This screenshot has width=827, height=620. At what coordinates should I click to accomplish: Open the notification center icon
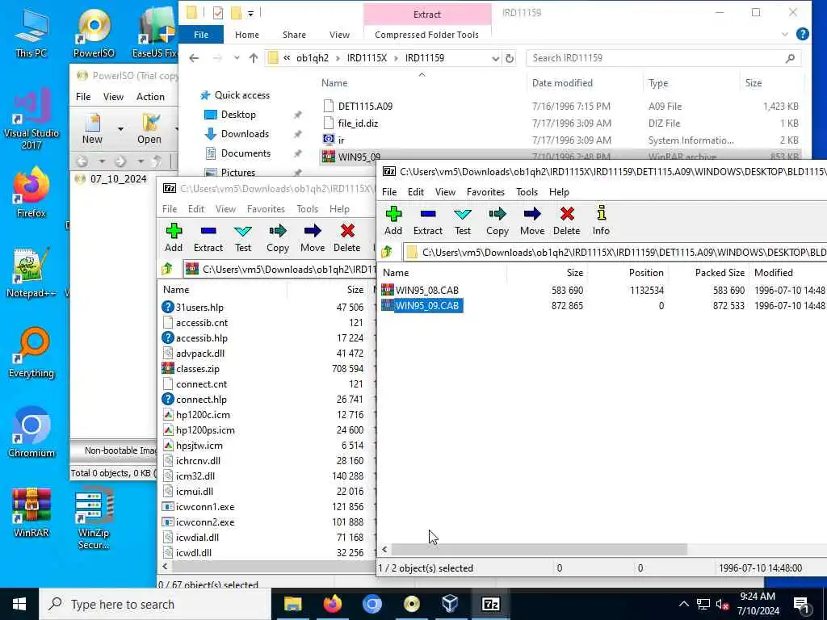click(x=801, y=604)
